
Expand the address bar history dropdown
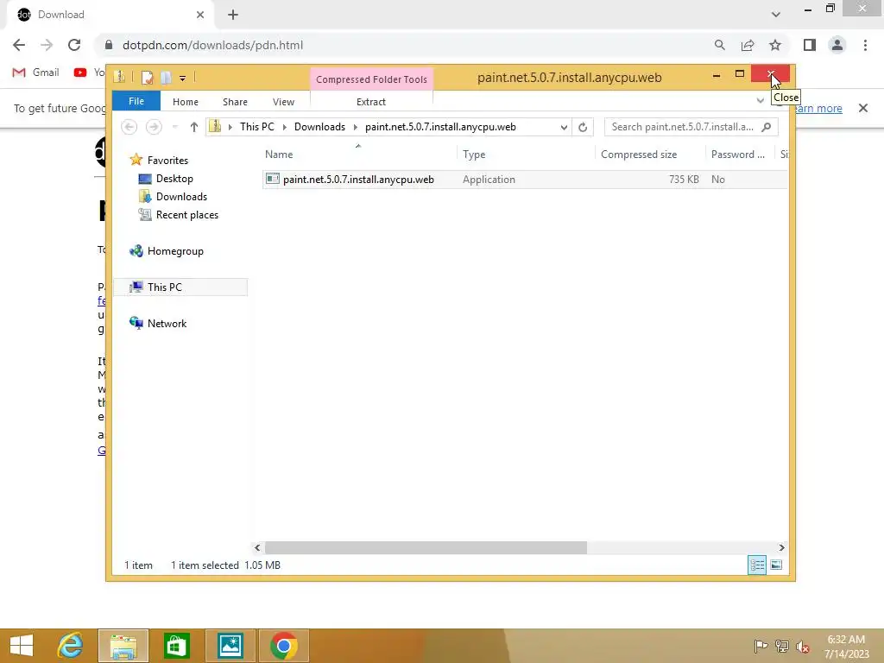click(563, 128)
